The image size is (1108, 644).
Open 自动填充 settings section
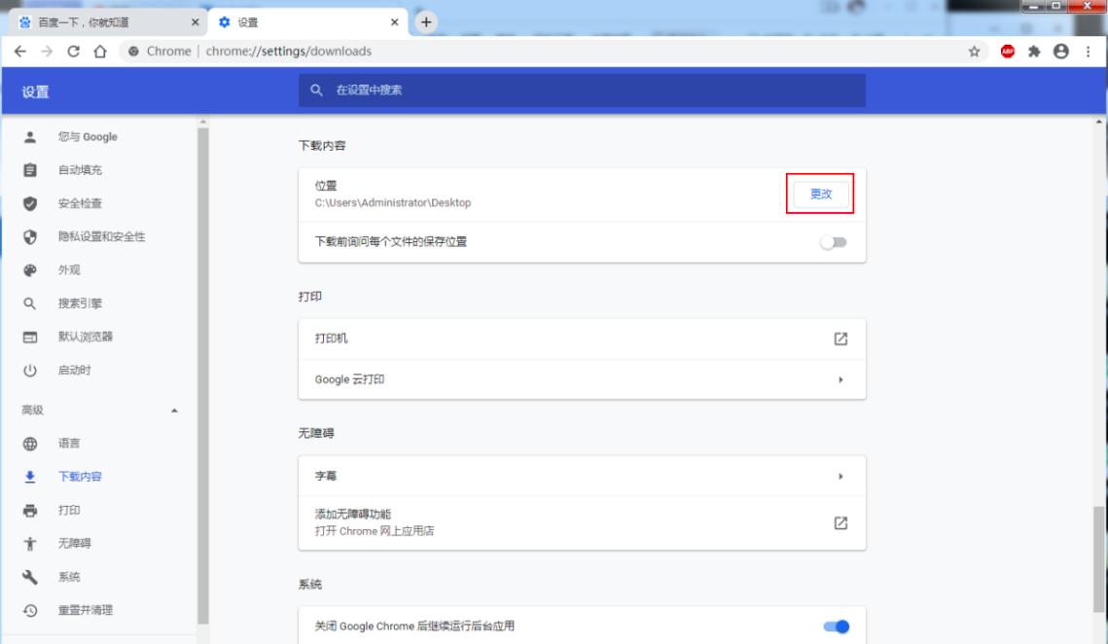pos(80,169)
